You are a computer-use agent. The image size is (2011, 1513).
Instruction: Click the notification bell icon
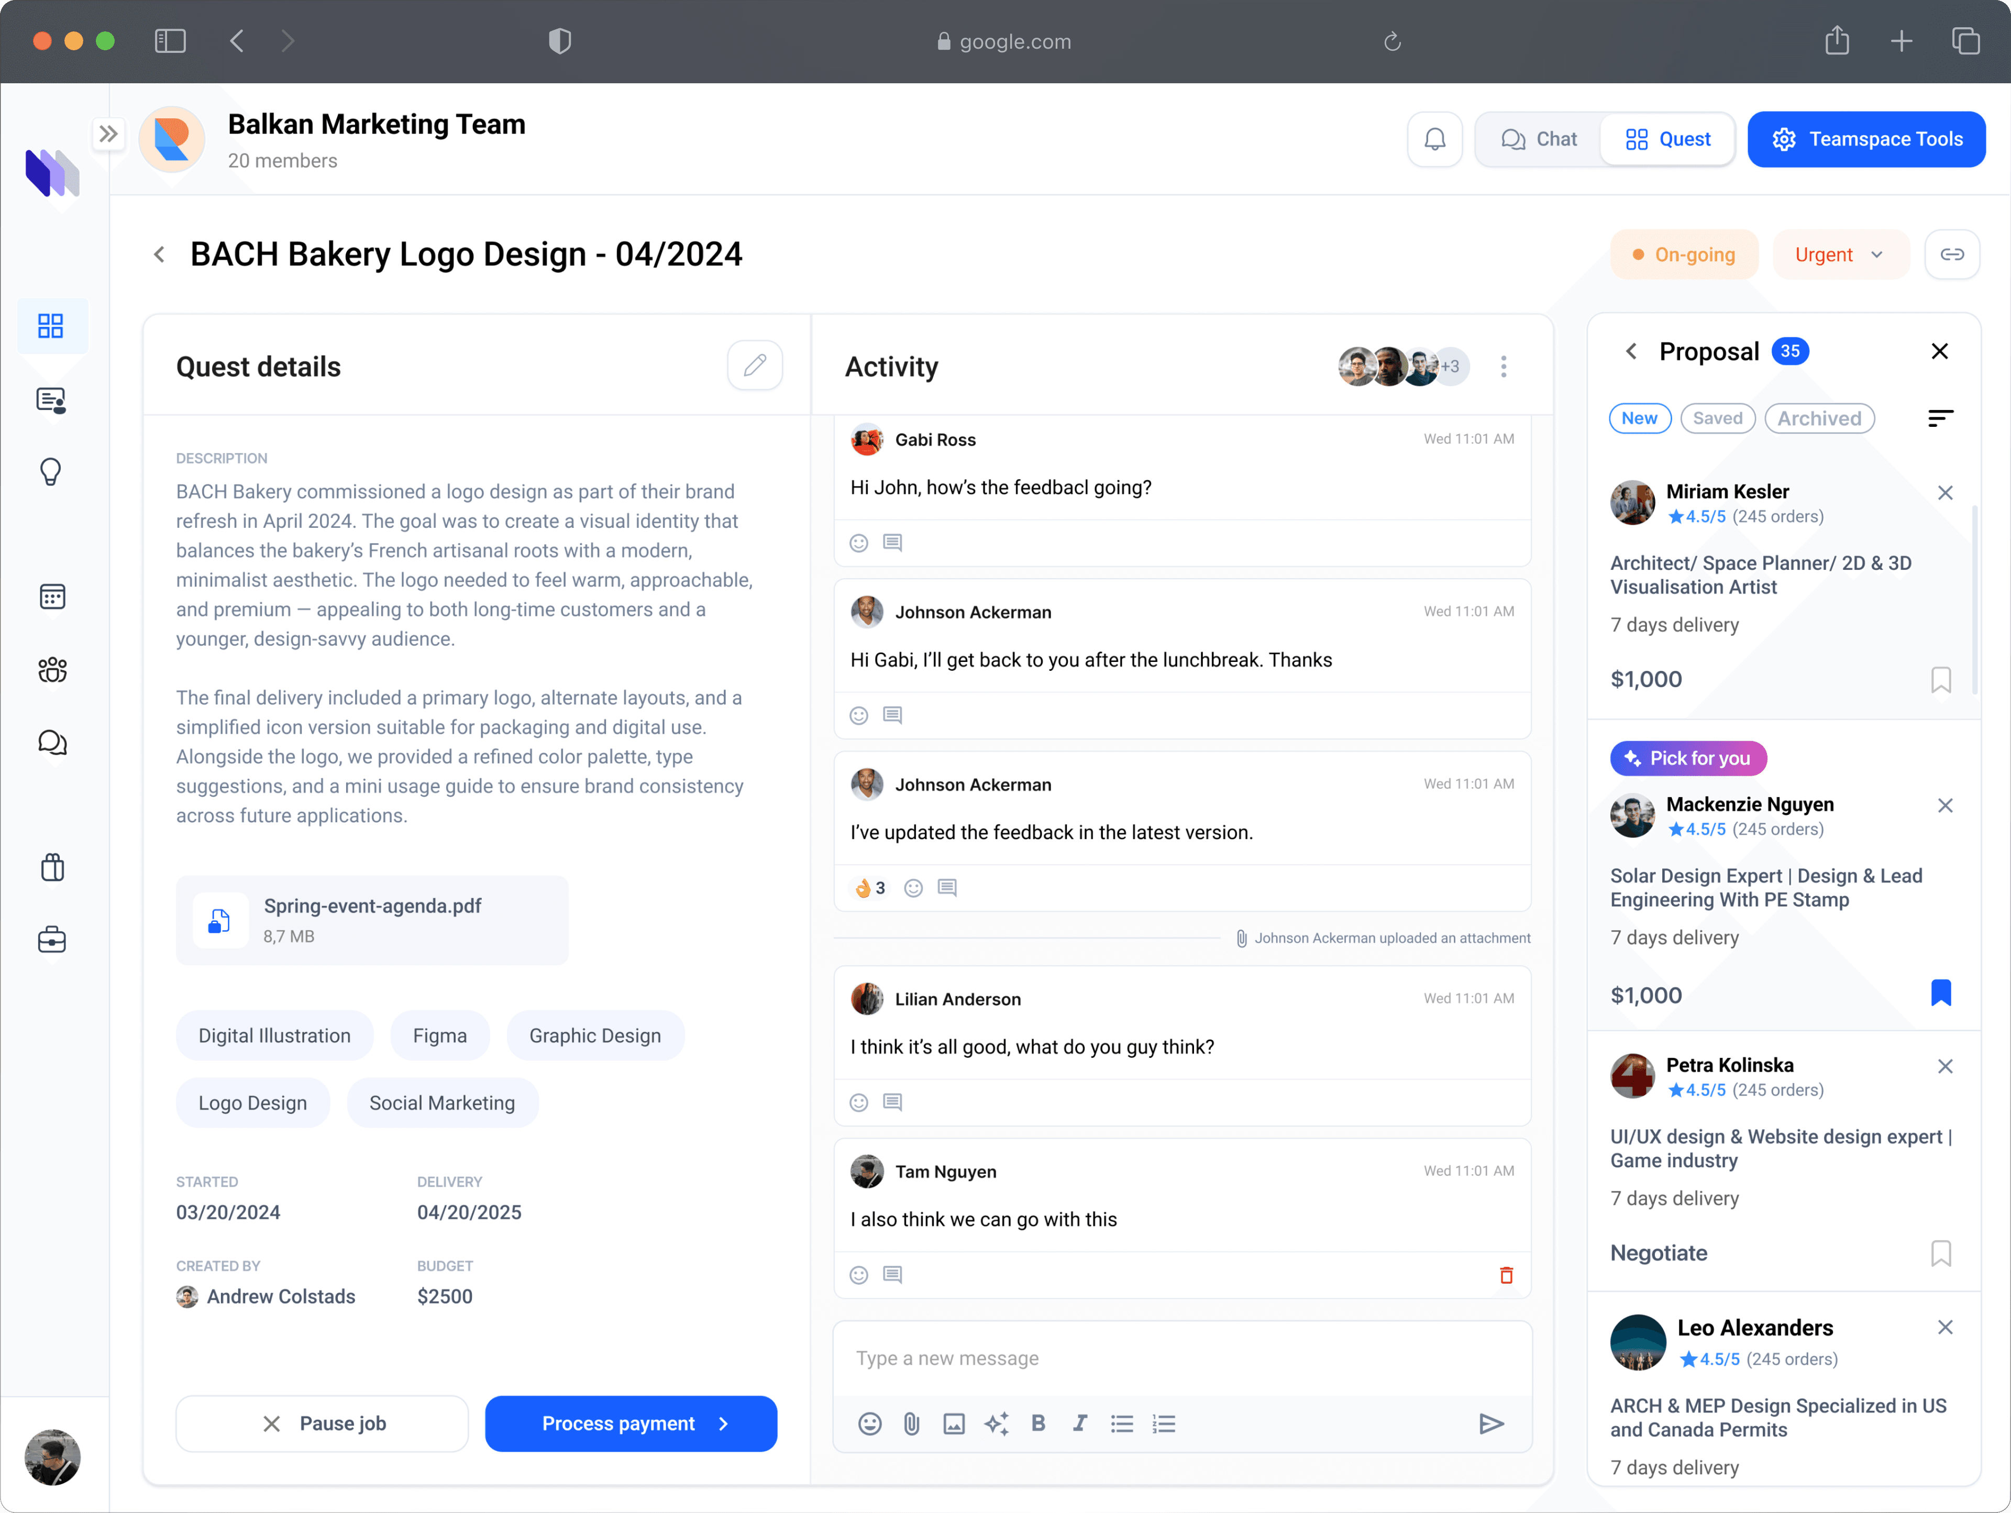pos(1434,139)
